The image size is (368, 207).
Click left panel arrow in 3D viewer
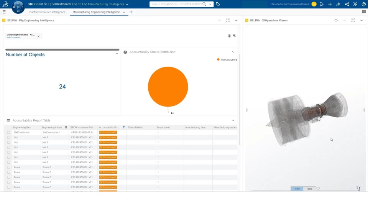[247, 110]
